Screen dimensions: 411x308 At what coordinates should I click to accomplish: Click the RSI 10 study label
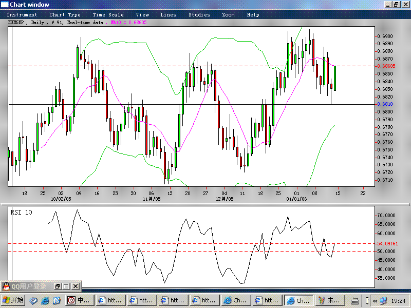tap(22, 212)
